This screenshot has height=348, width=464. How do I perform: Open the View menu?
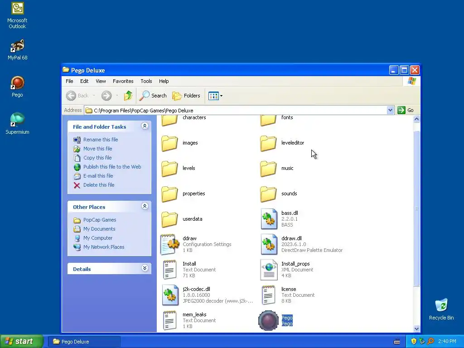pyautogui.click(x=101, y=81)
